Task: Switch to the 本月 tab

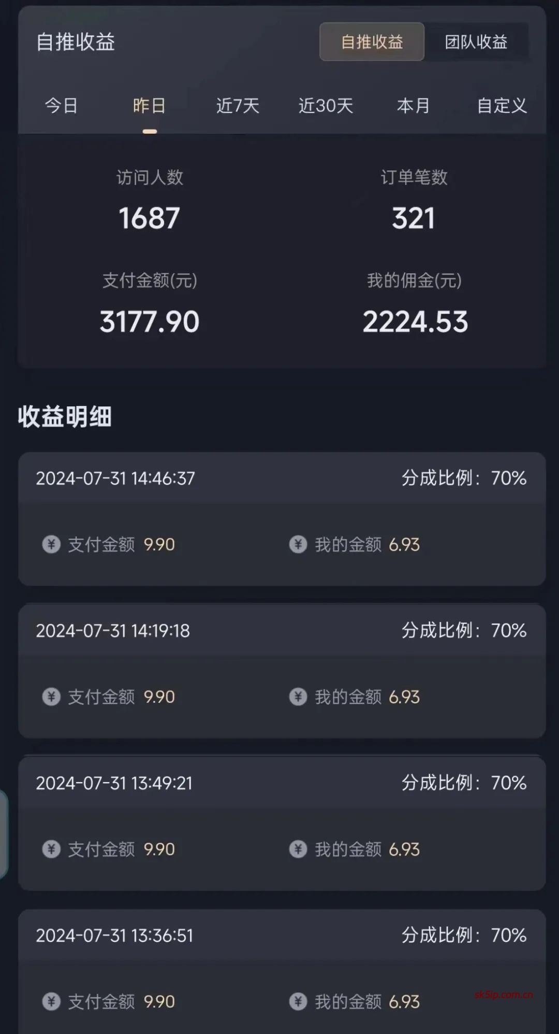Action: [413, 105]
